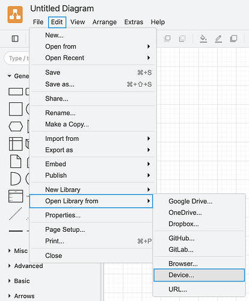The image size is (249, 301).
Task: Select the square shape in General
Action: (16, 109)
